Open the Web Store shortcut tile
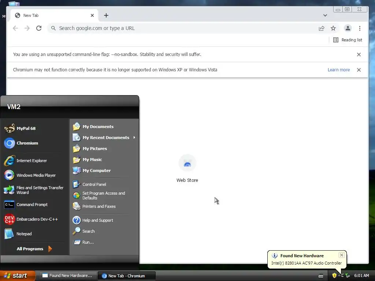Viewport: 375px width, 281px height. coord(187,168)
